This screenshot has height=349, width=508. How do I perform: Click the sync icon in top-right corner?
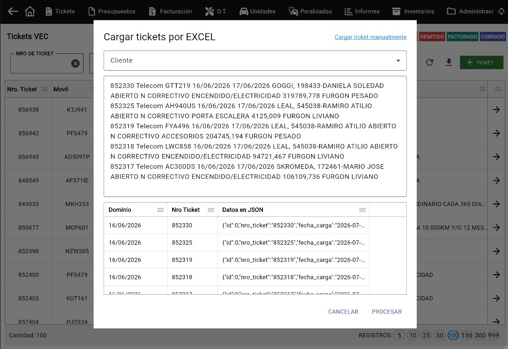(x=501, y=11)
